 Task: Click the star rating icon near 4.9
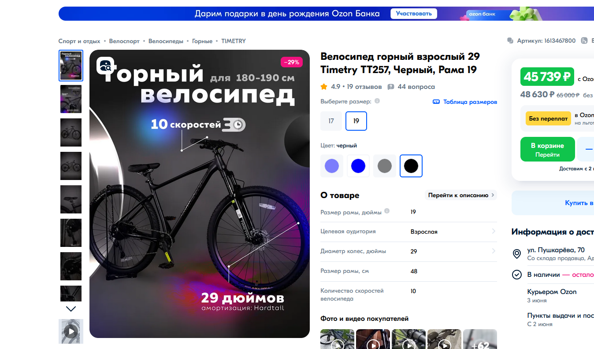point(324,86)
